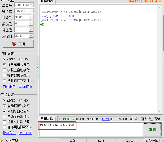The width and height of the screenshot is (164, 142).
Task: Click the TXD gray indicator light
Action: coord(97,119)
